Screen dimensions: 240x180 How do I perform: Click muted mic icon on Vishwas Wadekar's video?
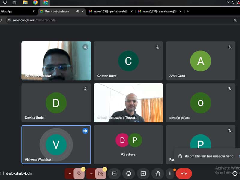point(85,47)
